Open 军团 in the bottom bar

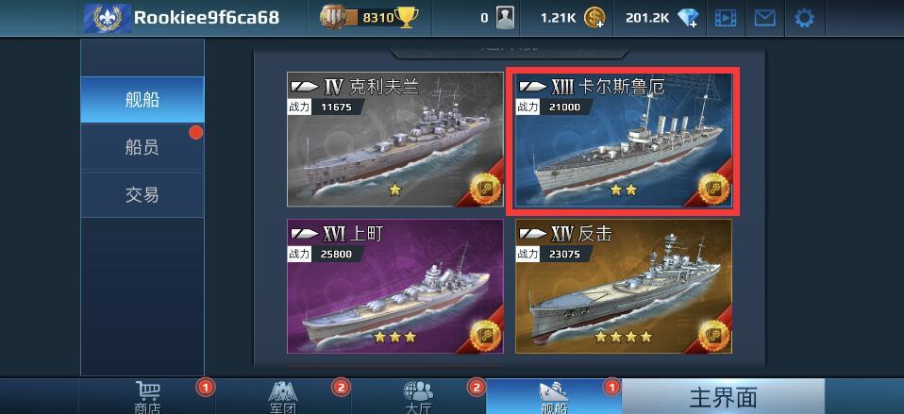(x=282, y=397)
